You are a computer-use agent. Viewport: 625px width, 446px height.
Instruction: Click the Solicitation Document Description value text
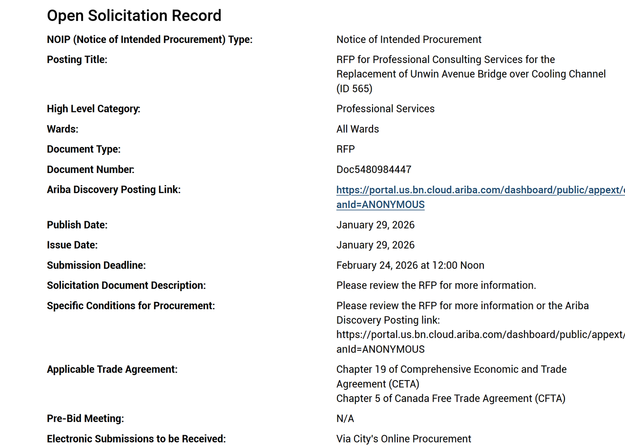pos(436,285)
